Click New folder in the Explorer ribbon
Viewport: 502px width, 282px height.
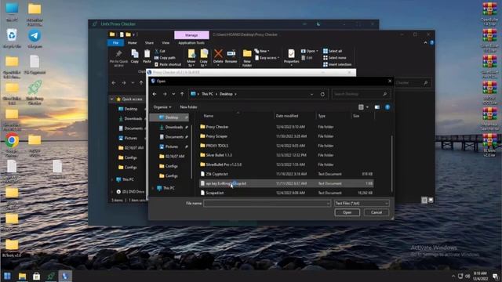point(247,58)
